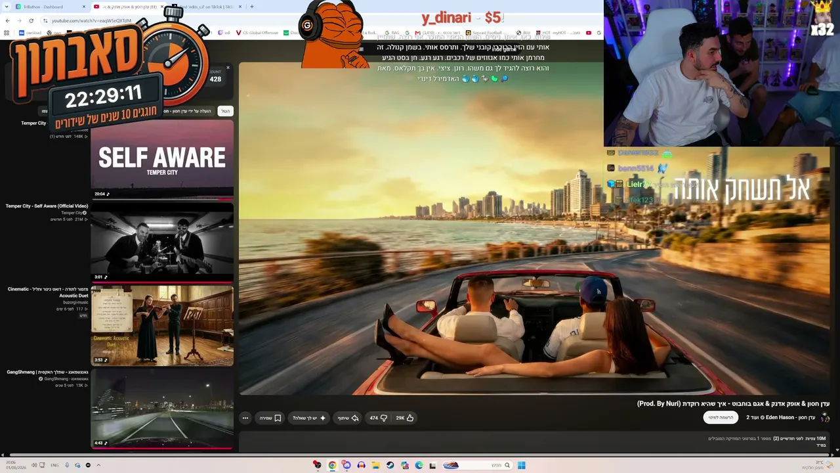The width and height of the screenshot is (840, 473).
Task: Open the RAG bookmark
Action: point(392,33)
